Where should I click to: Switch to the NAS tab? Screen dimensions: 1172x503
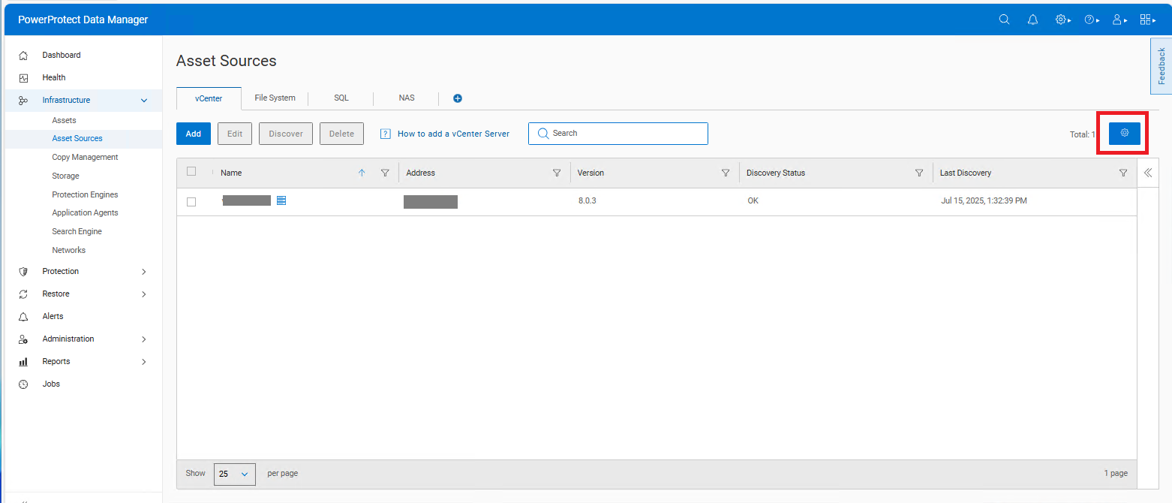(407, 98)
